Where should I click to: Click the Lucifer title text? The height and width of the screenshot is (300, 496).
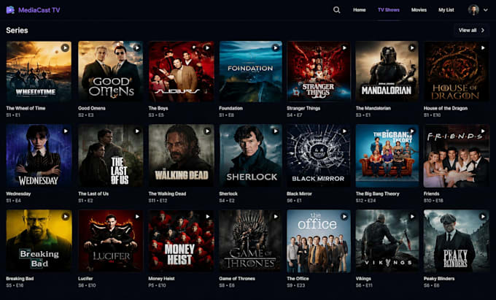click(85, 279)
